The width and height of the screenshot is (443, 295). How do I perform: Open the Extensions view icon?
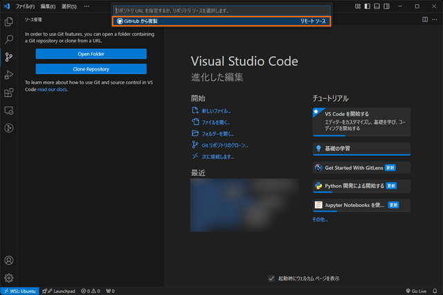(9, 93)
